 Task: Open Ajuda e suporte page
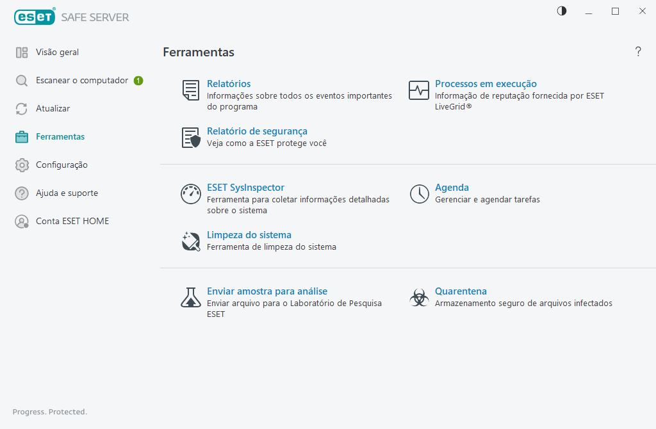coord(67,193)
